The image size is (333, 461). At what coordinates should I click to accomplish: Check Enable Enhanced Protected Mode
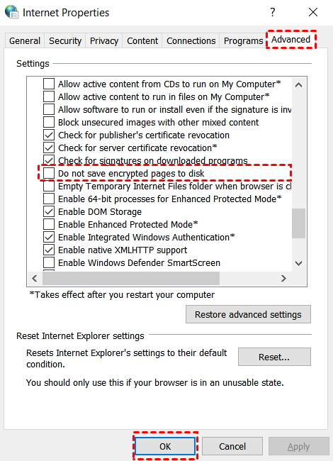tap(49, 224)
